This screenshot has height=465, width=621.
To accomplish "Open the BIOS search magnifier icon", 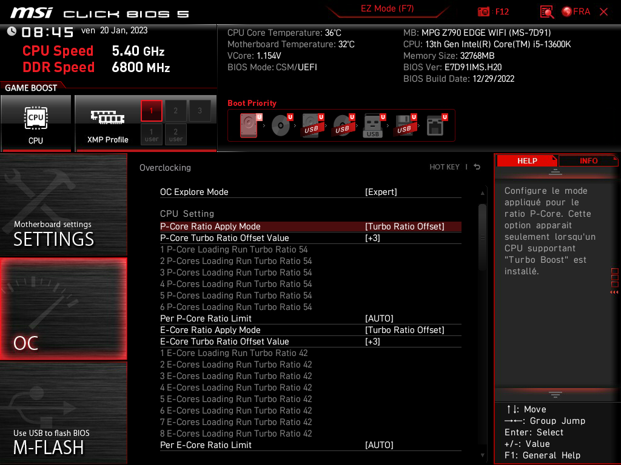I will [546, 12].
